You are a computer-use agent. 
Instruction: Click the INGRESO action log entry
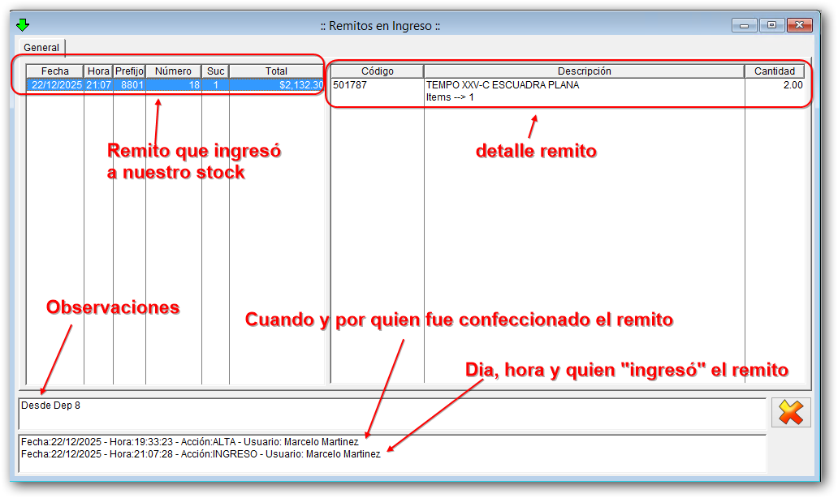click(x=201, y=454)
